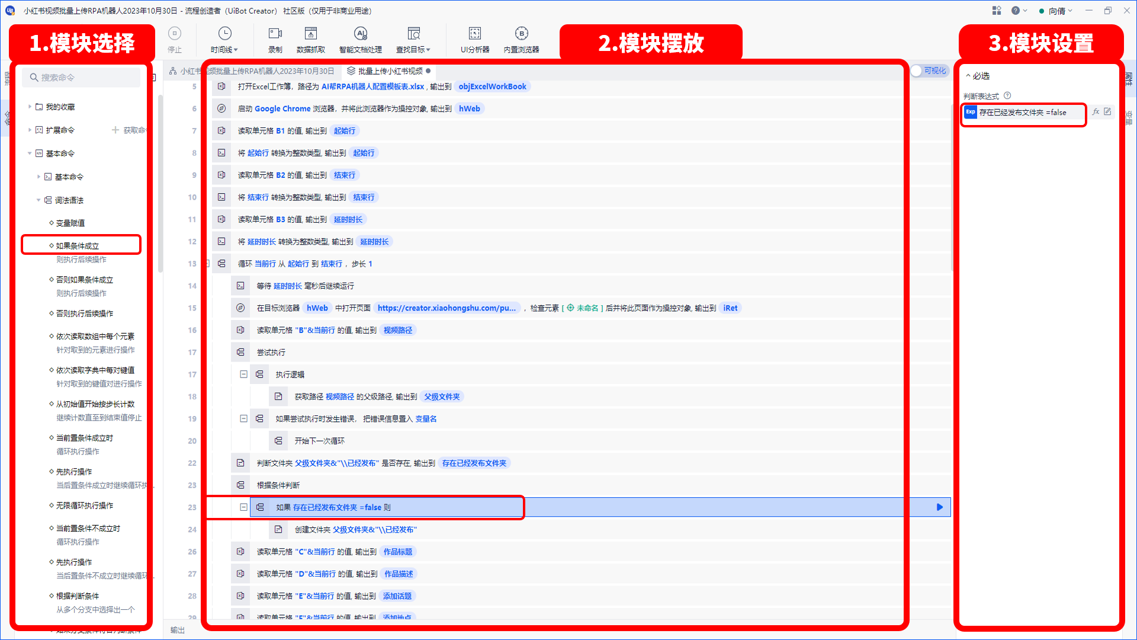The height and width of the screenshot is (640, 1137).
Task: Click the 未命名 target element
Action: coord(583,308)
